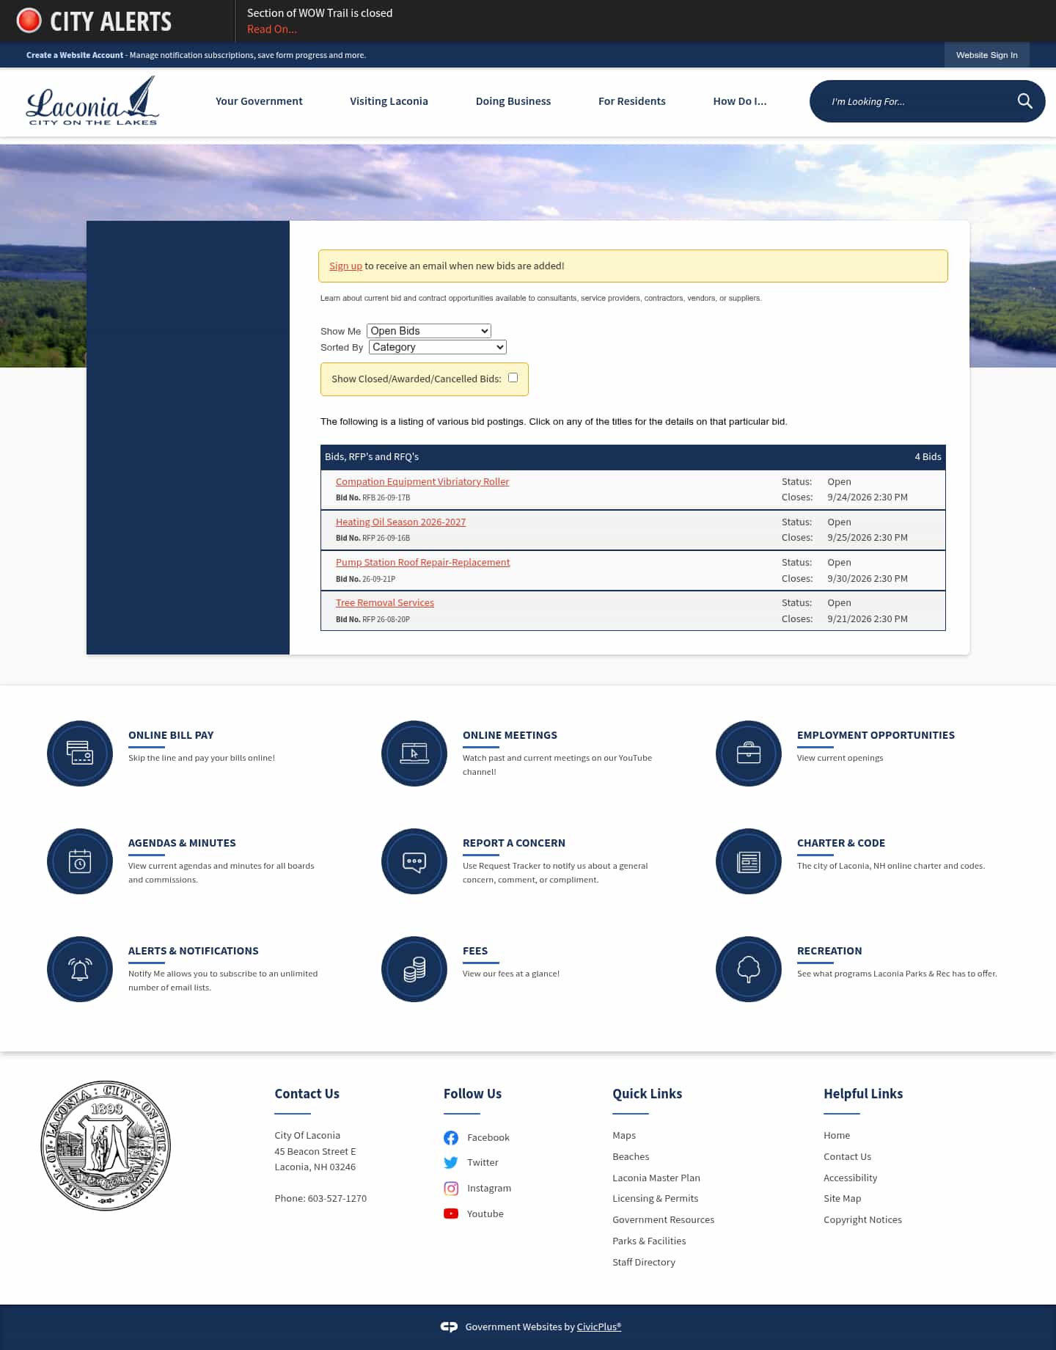Click the Fees heading link
The width and height of the screenshot is (1056, 1350).
click(475, 951)
